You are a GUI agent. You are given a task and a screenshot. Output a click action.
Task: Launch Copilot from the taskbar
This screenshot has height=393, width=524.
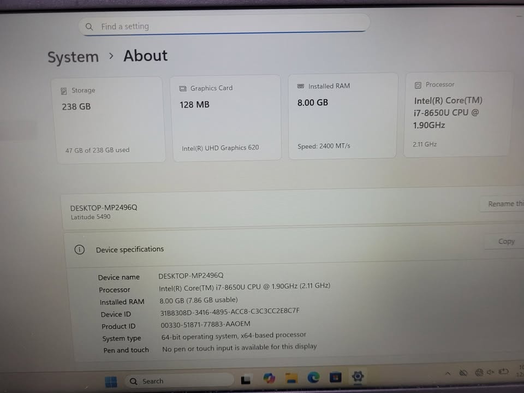click(269, 378)
